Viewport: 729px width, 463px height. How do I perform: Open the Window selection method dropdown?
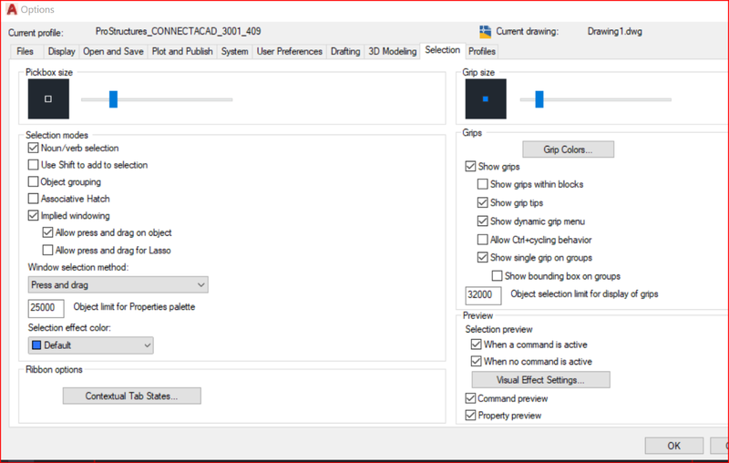[118, 284]
